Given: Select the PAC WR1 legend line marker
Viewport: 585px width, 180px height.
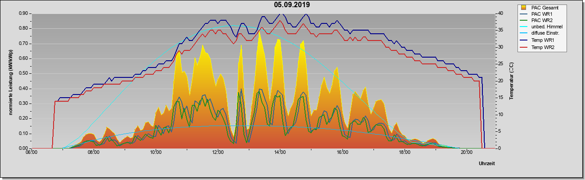Looking at the screenshot, I should (x=524, y=14).
